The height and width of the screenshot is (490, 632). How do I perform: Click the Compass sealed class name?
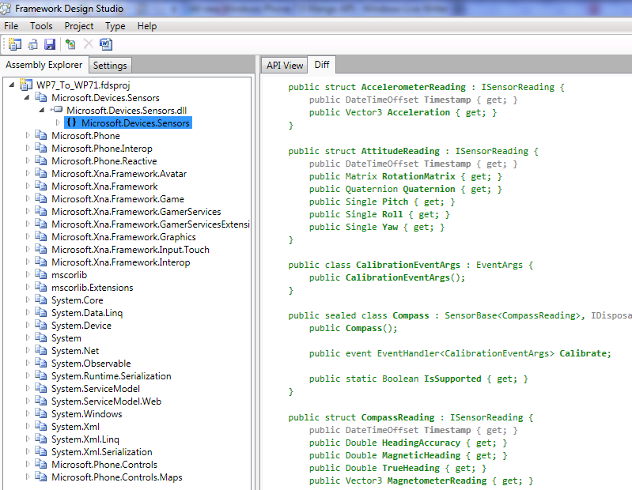point(411,315)
